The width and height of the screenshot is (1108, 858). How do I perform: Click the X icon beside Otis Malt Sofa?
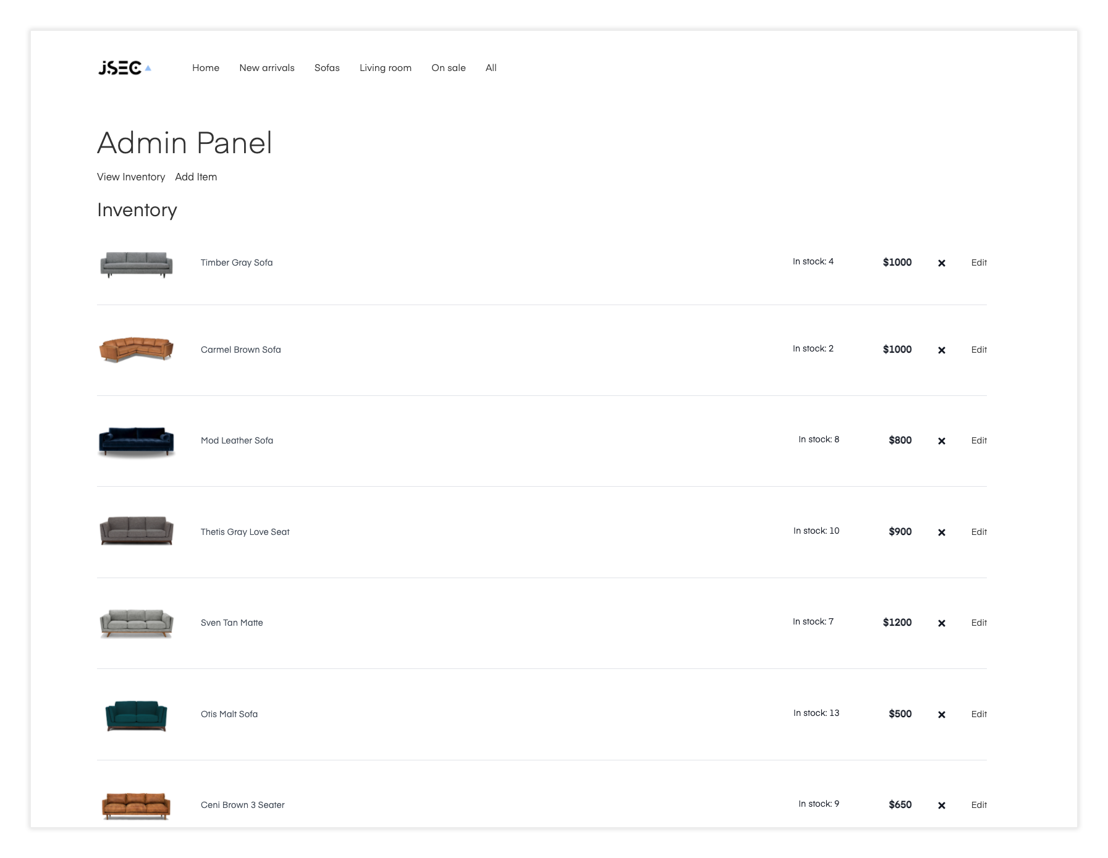tap(942, 714)
